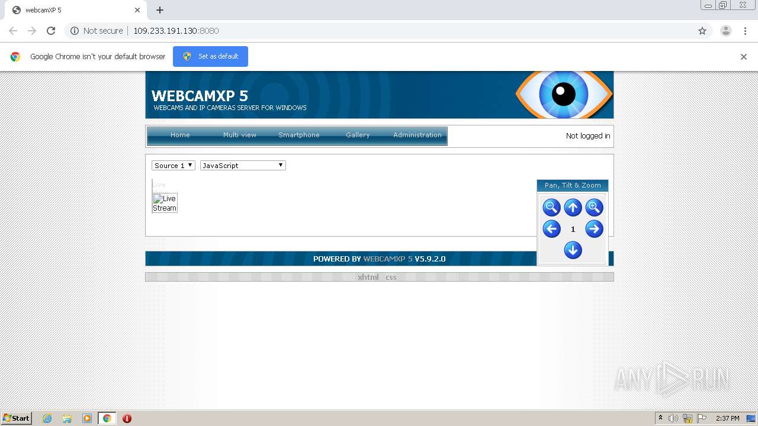This screenshot has height=426, width=758.
Task: Reload the page
Action: pos(51,31)
